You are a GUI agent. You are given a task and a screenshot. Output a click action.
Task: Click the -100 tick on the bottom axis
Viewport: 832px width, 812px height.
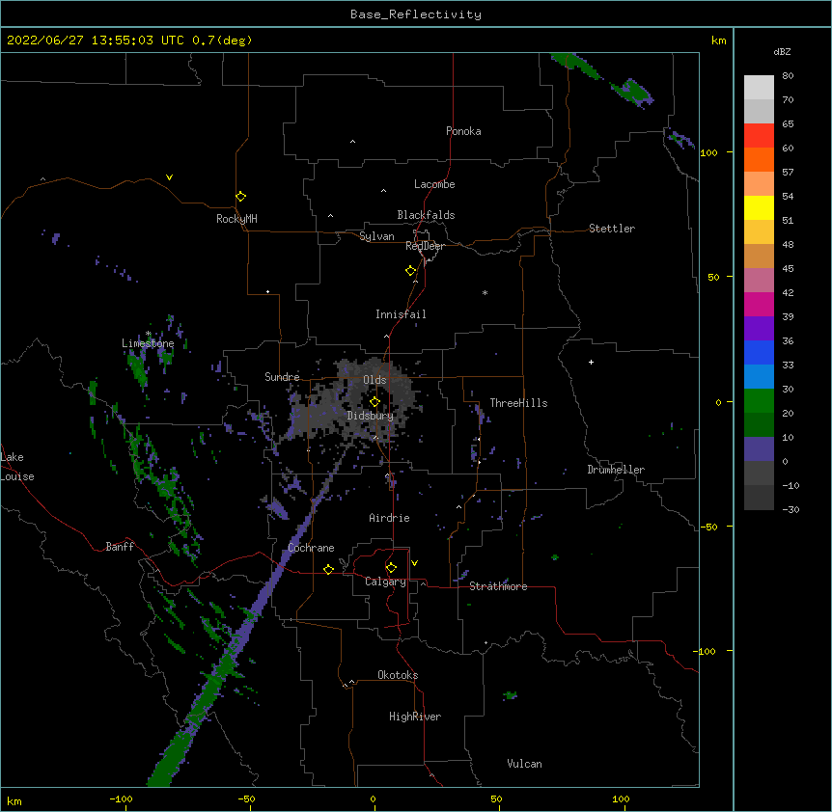(121, 799)
